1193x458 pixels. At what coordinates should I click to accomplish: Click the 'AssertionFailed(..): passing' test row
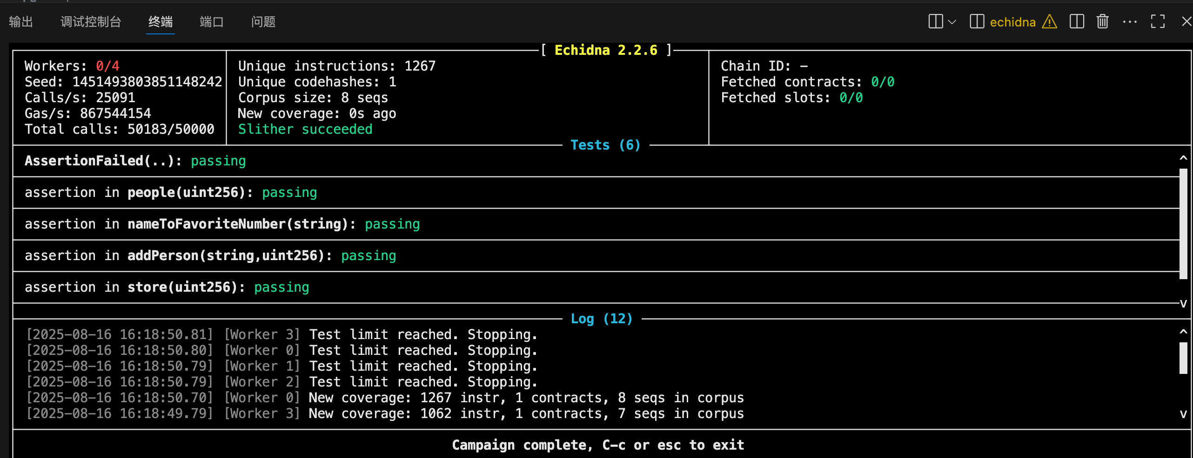pos(596,161)
